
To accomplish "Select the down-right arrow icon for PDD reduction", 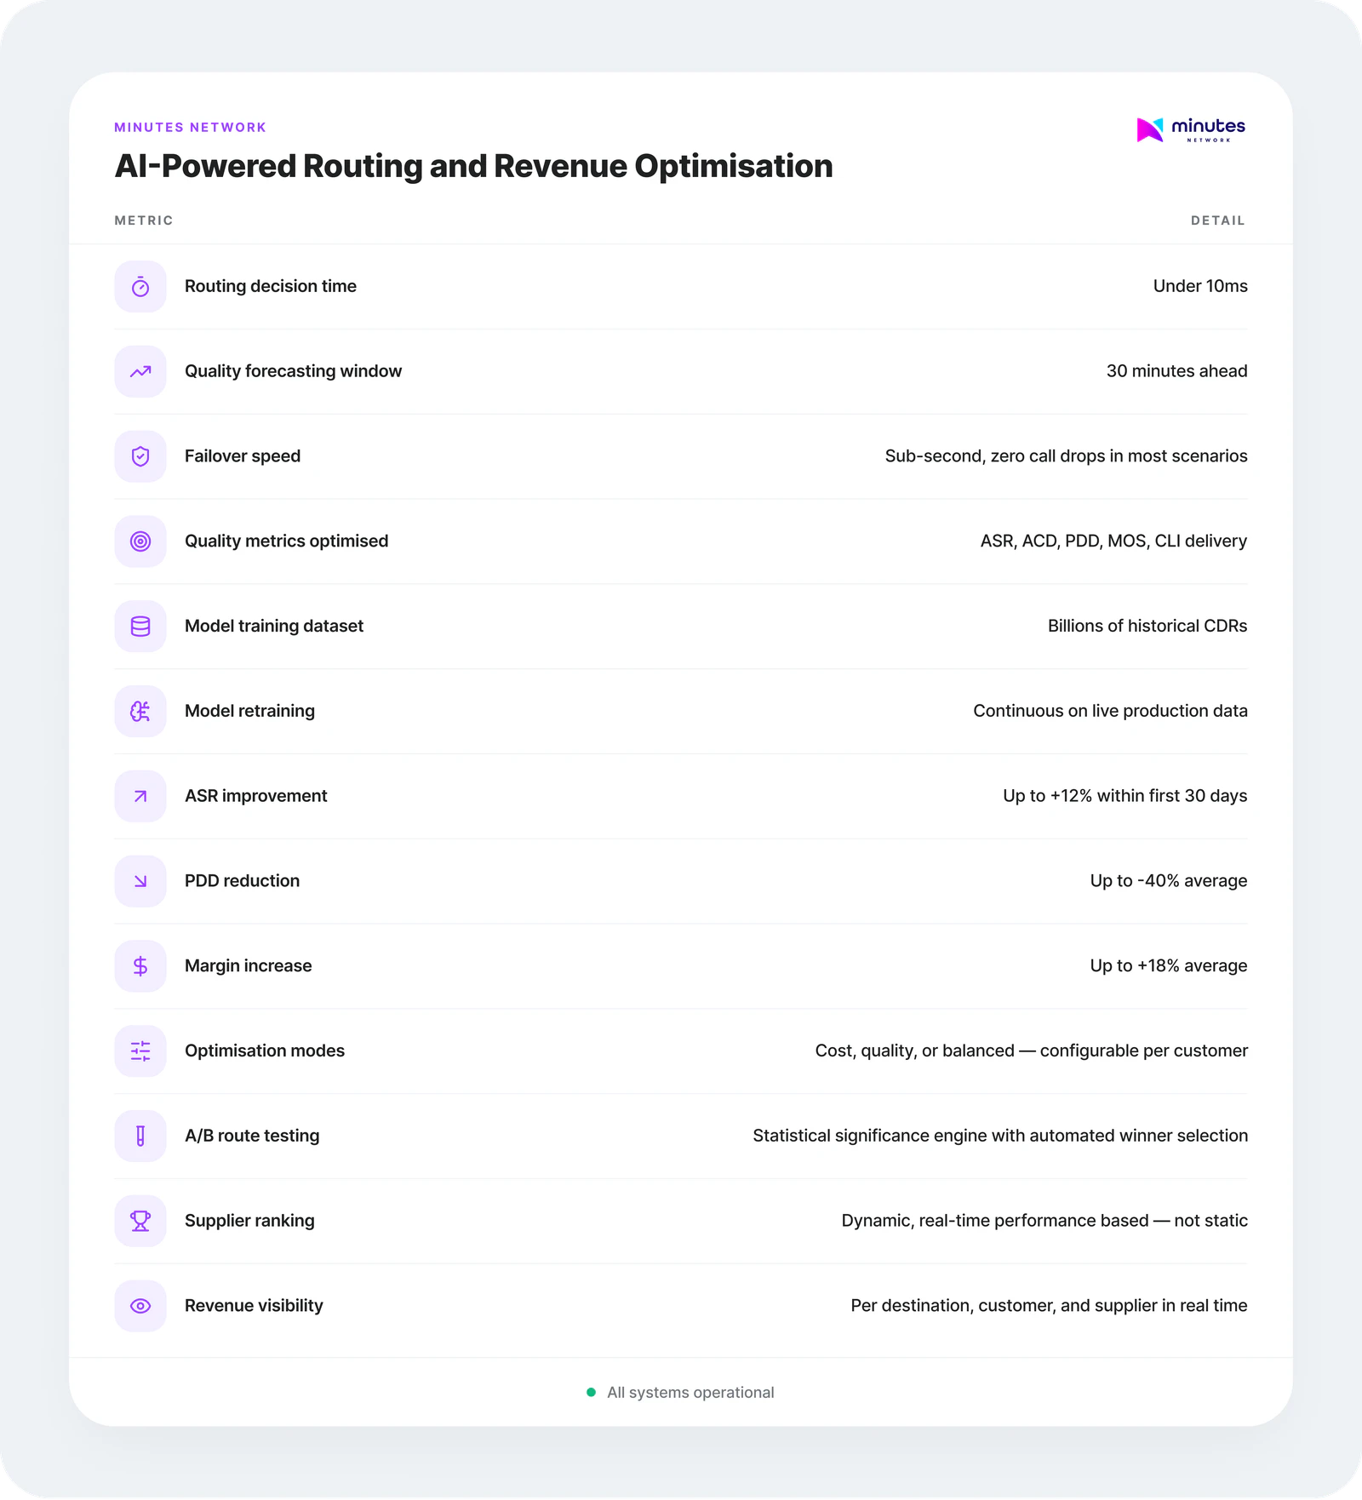I will pos(140,881).
